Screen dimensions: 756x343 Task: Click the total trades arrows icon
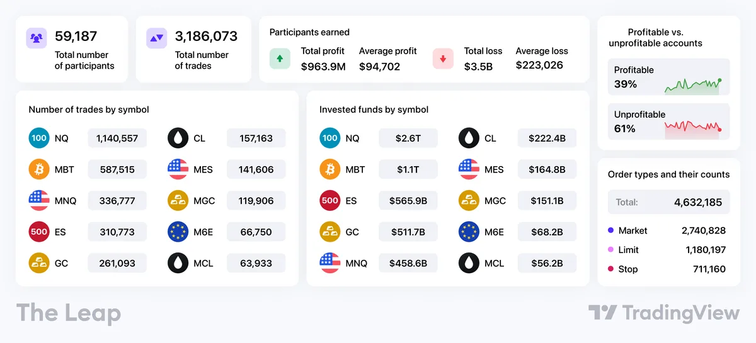tap(156, 38)
